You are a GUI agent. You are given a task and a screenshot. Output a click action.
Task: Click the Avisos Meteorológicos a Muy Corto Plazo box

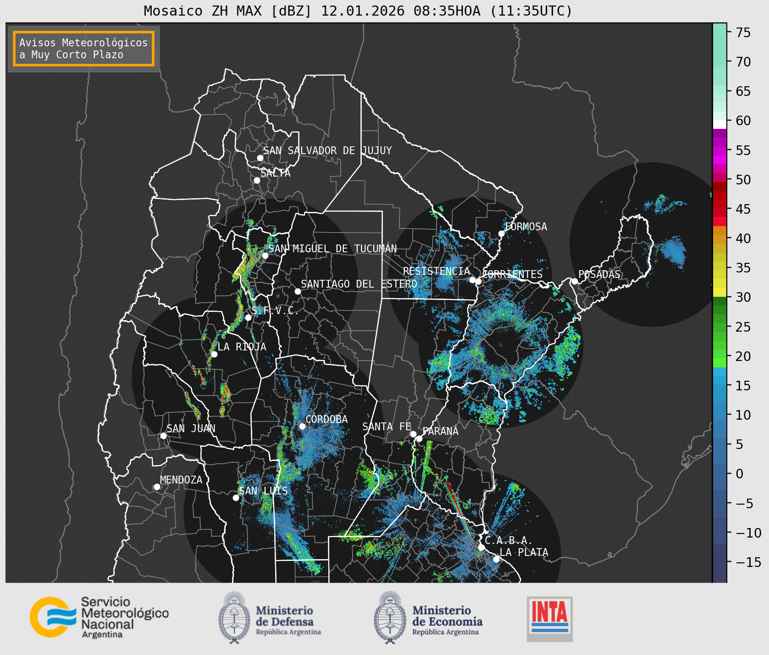83,49
